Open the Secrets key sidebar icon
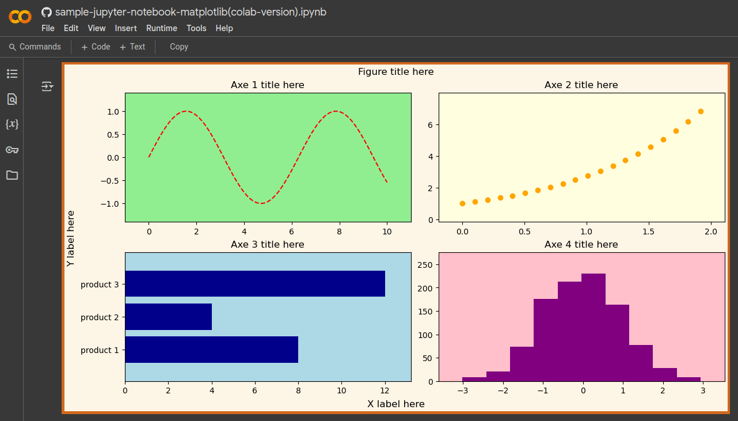Image resolution: width=738 pixels, height=421 pixels. point(12,150)
